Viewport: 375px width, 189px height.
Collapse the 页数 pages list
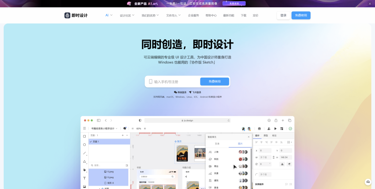pos(127,136)
